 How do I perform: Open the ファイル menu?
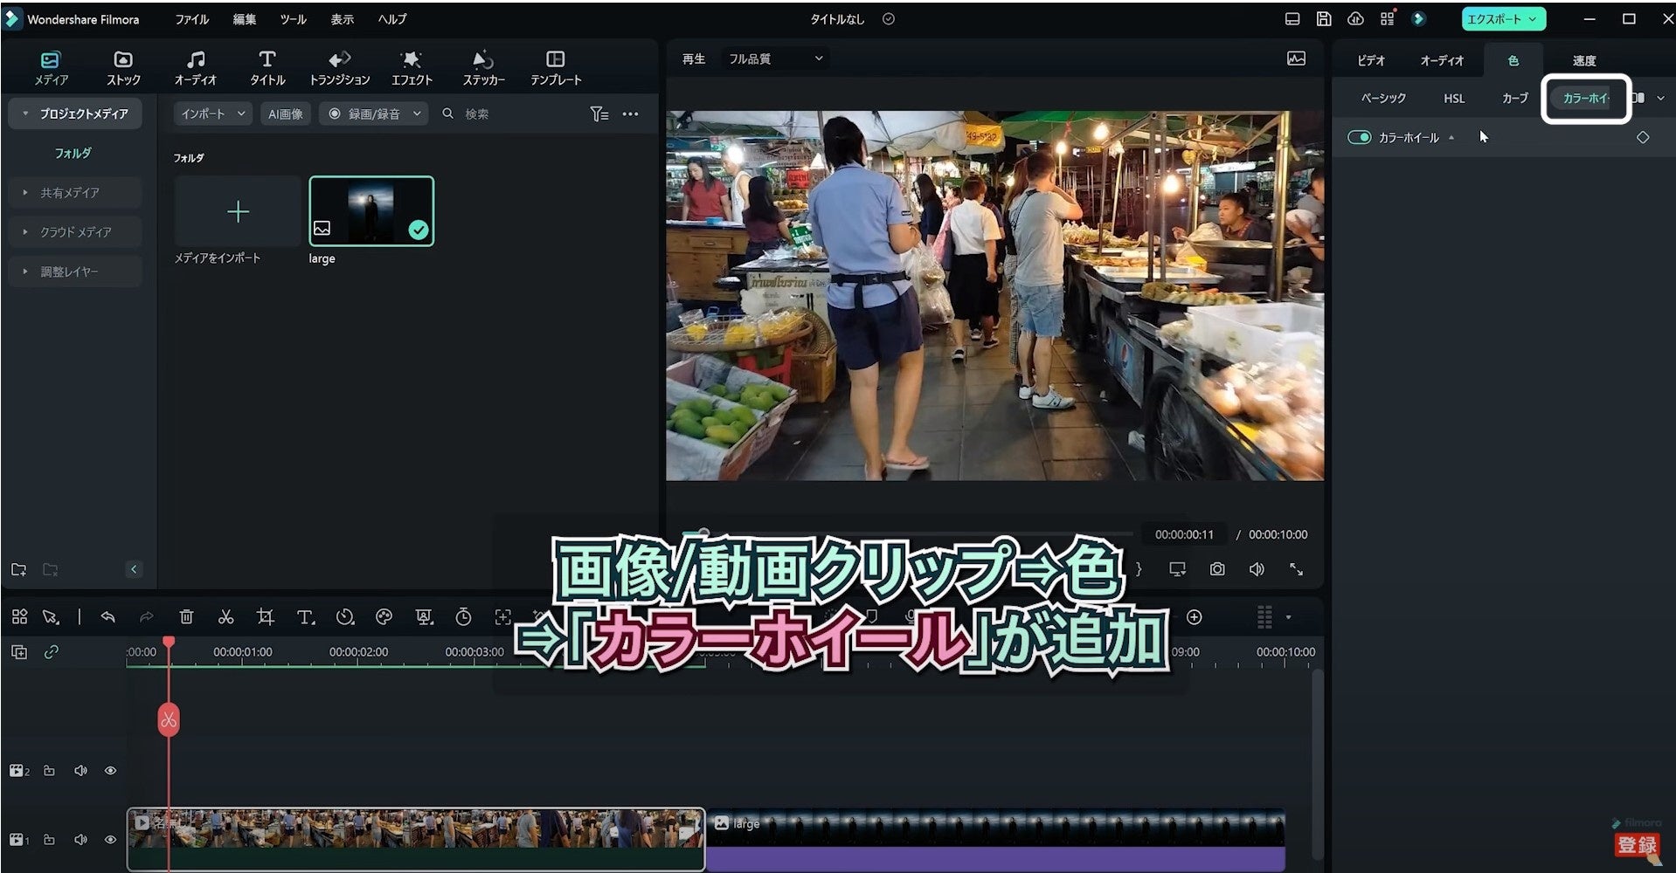[x=191, y=19]
